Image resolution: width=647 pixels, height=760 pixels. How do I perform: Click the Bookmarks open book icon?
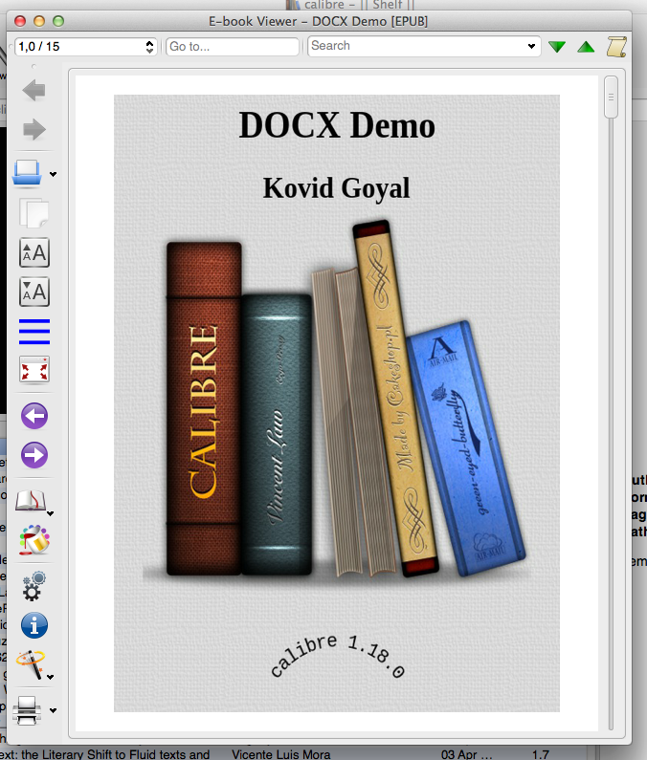pos(30,500)
